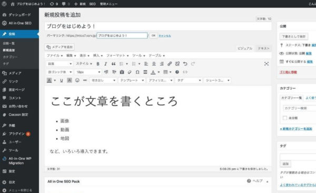Insert horizontal line icon
The height and width of the screenshot is (193, 316).
tap(85, 80)
